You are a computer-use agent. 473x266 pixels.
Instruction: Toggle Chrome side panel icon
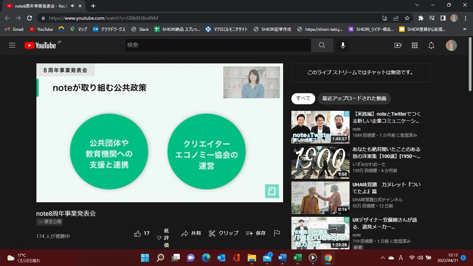coord(443,18)
